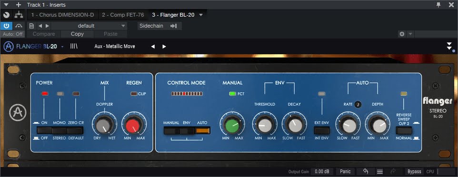The height and width of the screenshot is (177, 458).
Task: Click the Arturia logo in plugin header
Action: pyautogui.click(x=9, y=47)
